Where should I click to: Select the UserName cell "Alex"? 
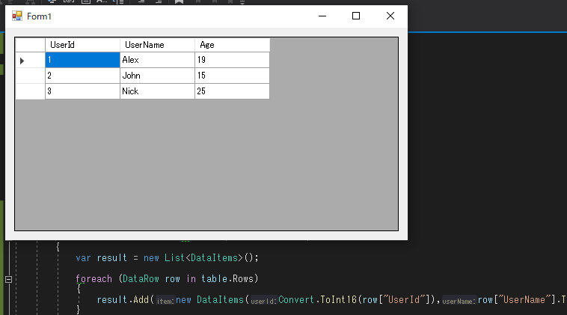coord(157,60)
